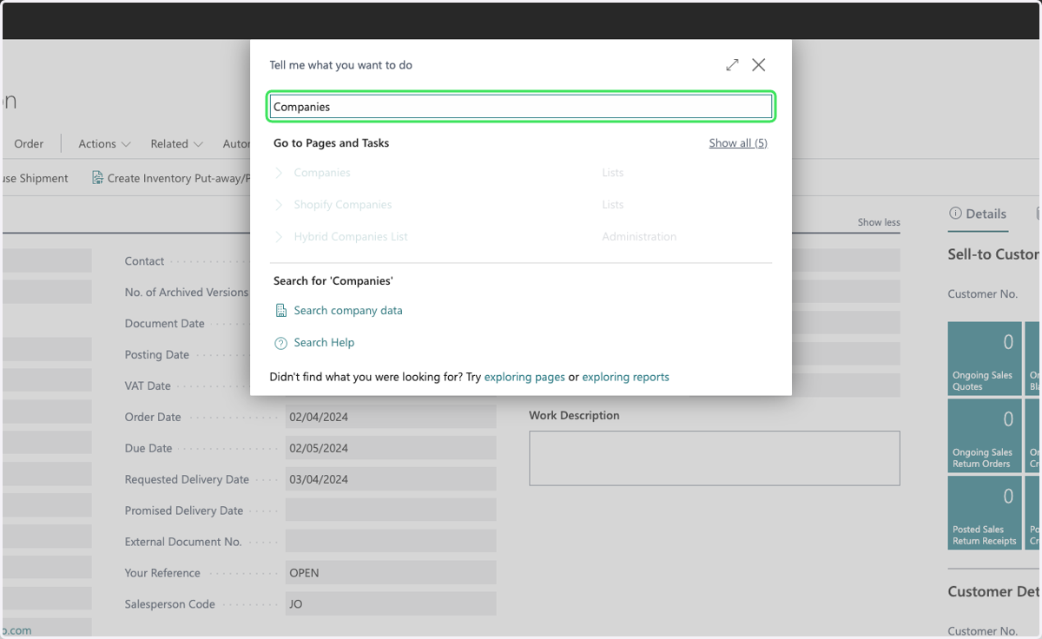Click the Promised Delivery Date field
The height and width of the screenshot is (639, 1042).
pos(391,511)
